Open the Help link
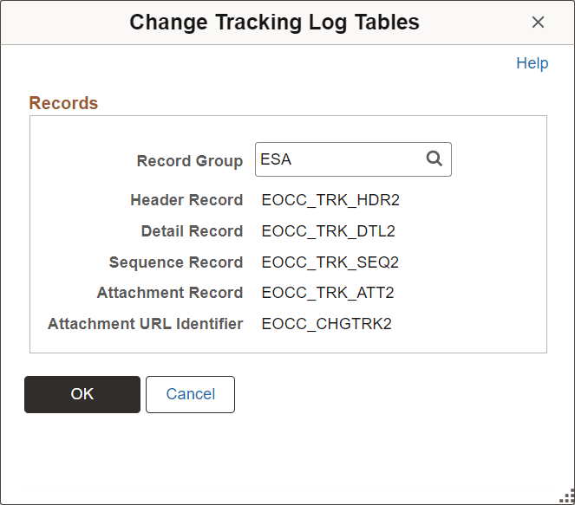 point(532,63)
